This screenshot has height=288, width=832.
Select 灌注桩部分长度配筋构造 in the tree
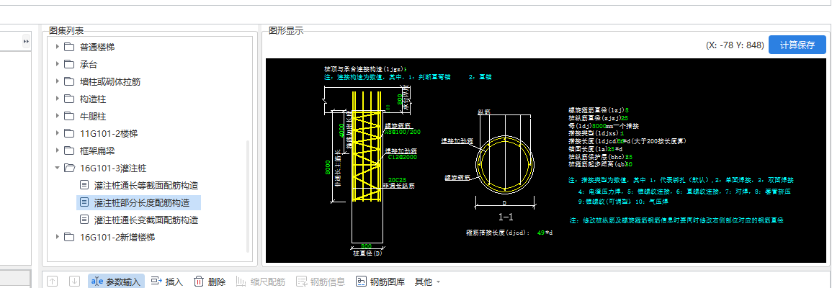point(141,202)
